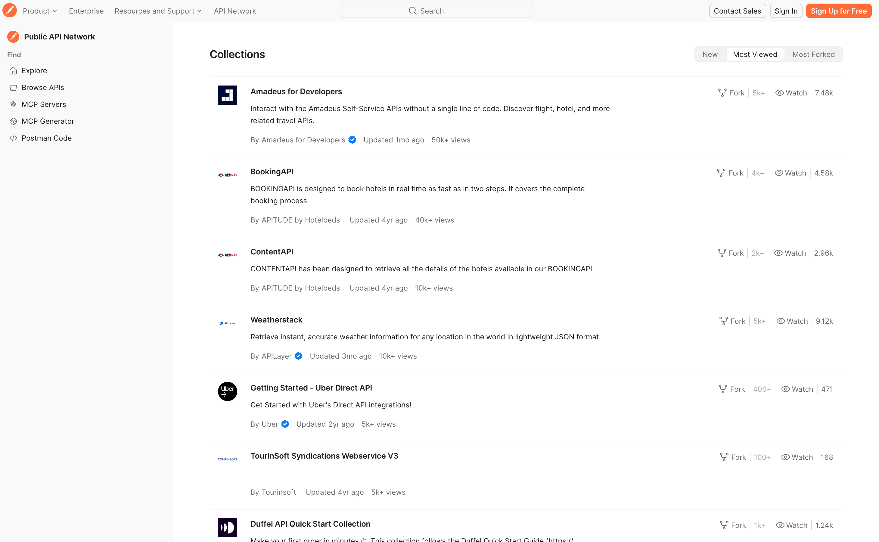Open Getting Started - Uber Direct API

[311, 388]
